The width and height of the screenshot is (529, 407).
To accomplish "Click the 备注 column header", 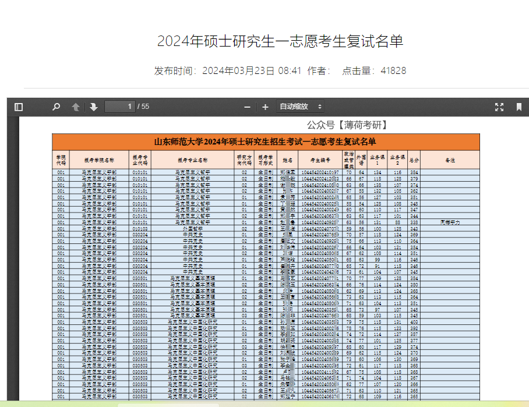I will point(452,160).
